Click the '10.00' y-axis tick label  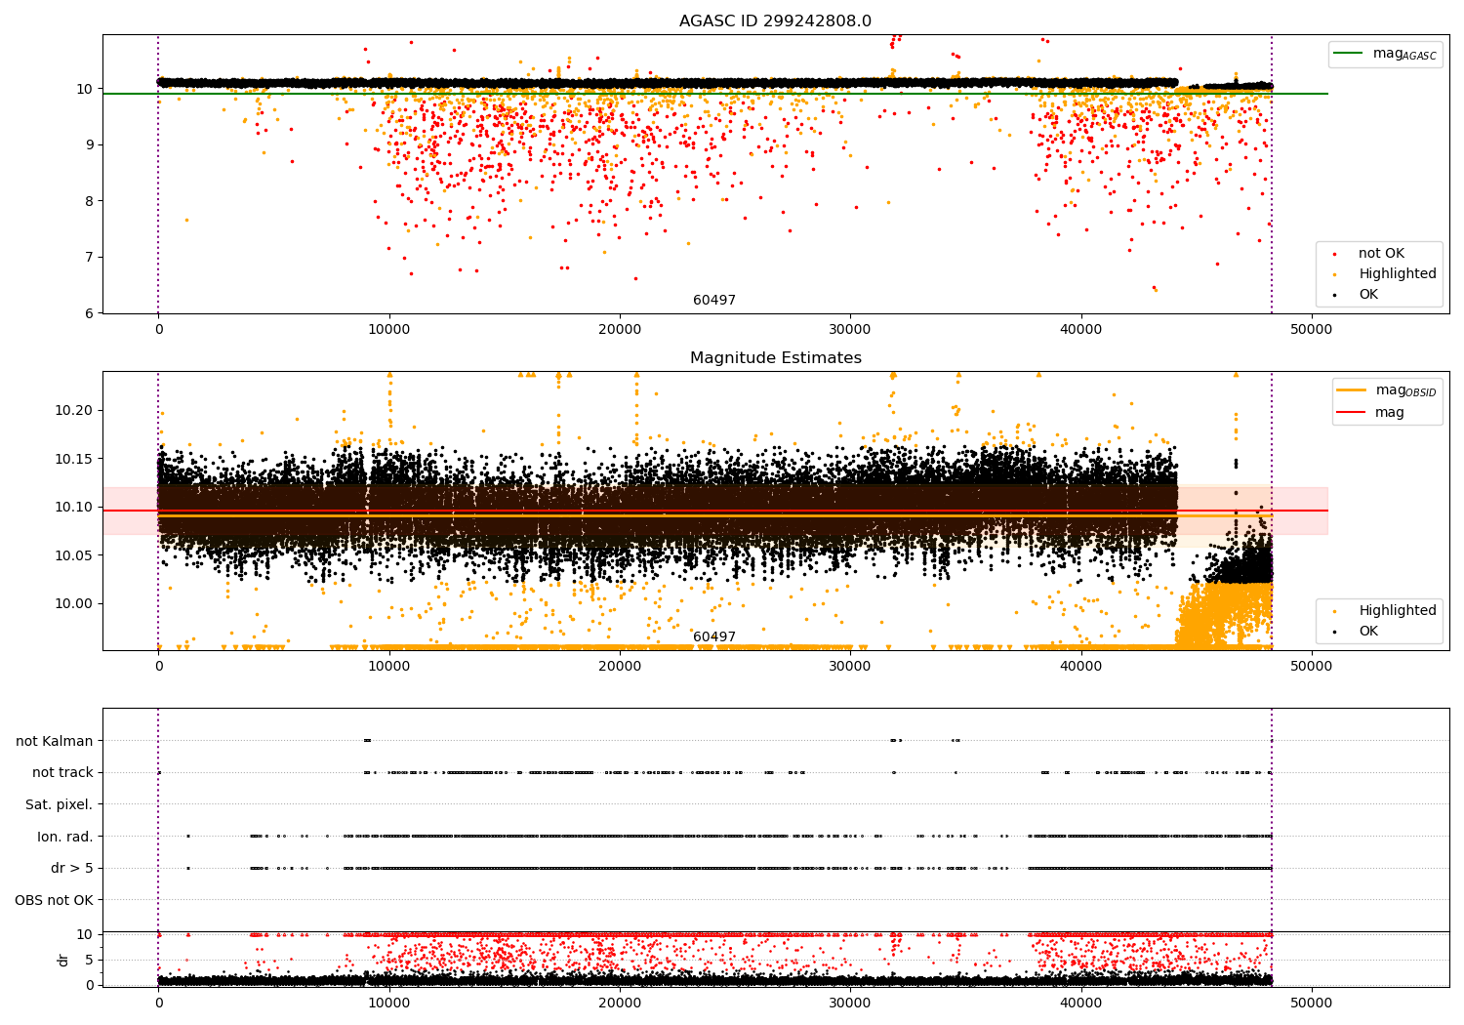(73, 603)
